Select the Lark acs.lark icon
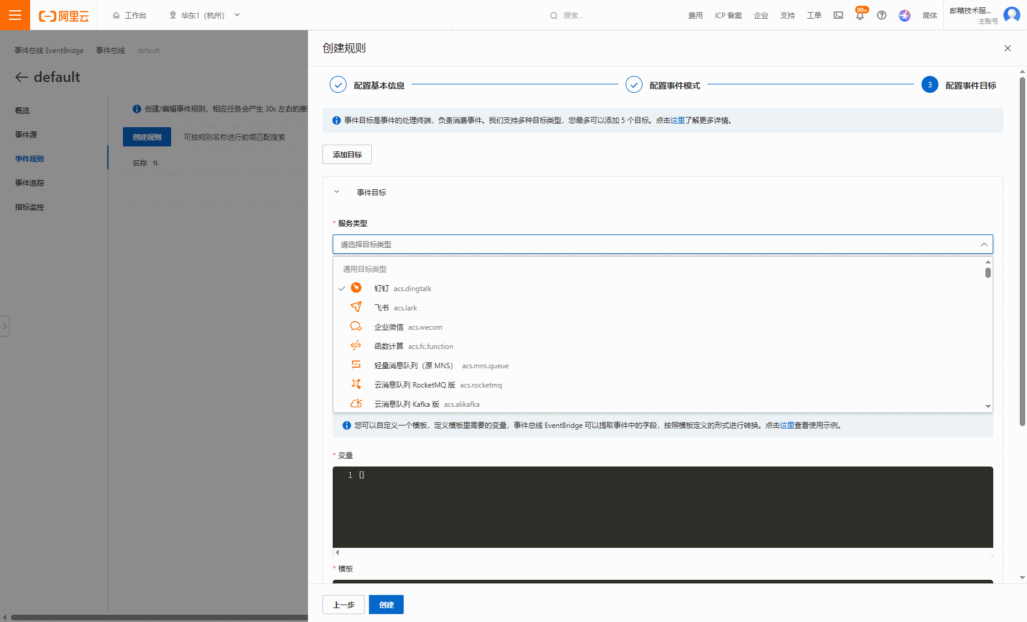1027x622 pixels. [356, 307]
